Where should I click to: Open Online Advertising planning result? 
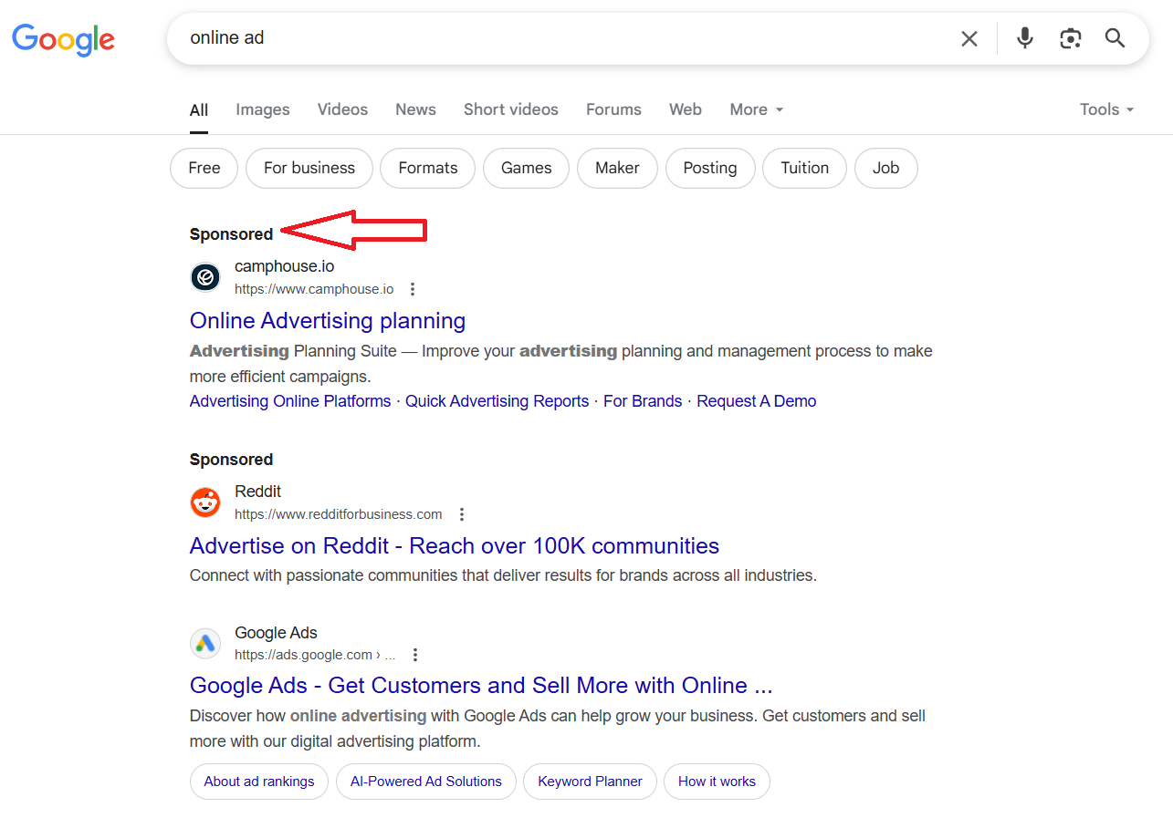tap(328, 321)
